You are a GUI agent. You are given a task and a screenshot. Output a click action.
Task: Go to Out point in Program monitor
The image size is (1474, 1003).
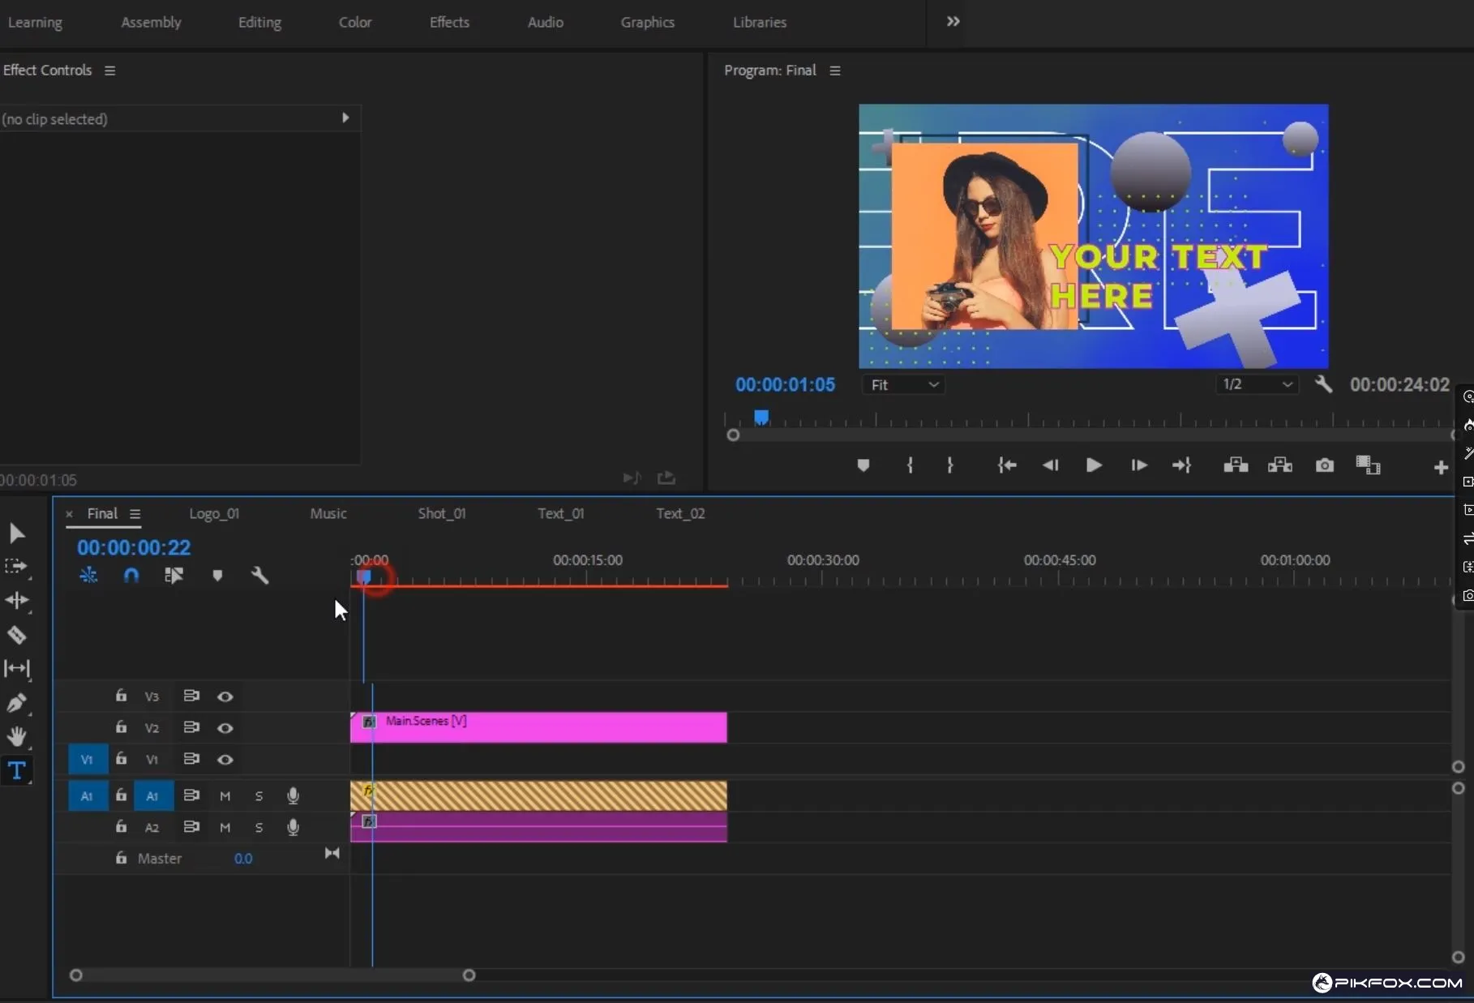click(x=1182, y=465)
